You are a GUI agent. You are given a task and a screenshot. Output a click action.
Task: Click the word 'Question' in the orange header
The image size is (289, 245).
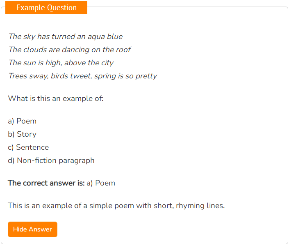click(62, 7)
